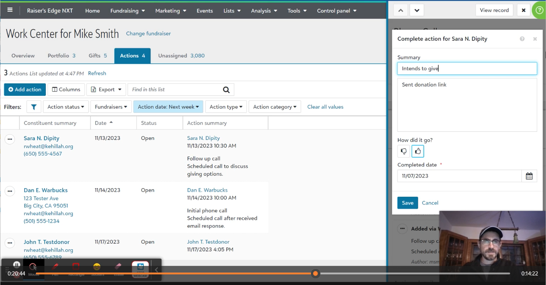Open the row menu for Sara N. Dipity
The height and width of the screenshot is (285, 546).
[10, 139]
